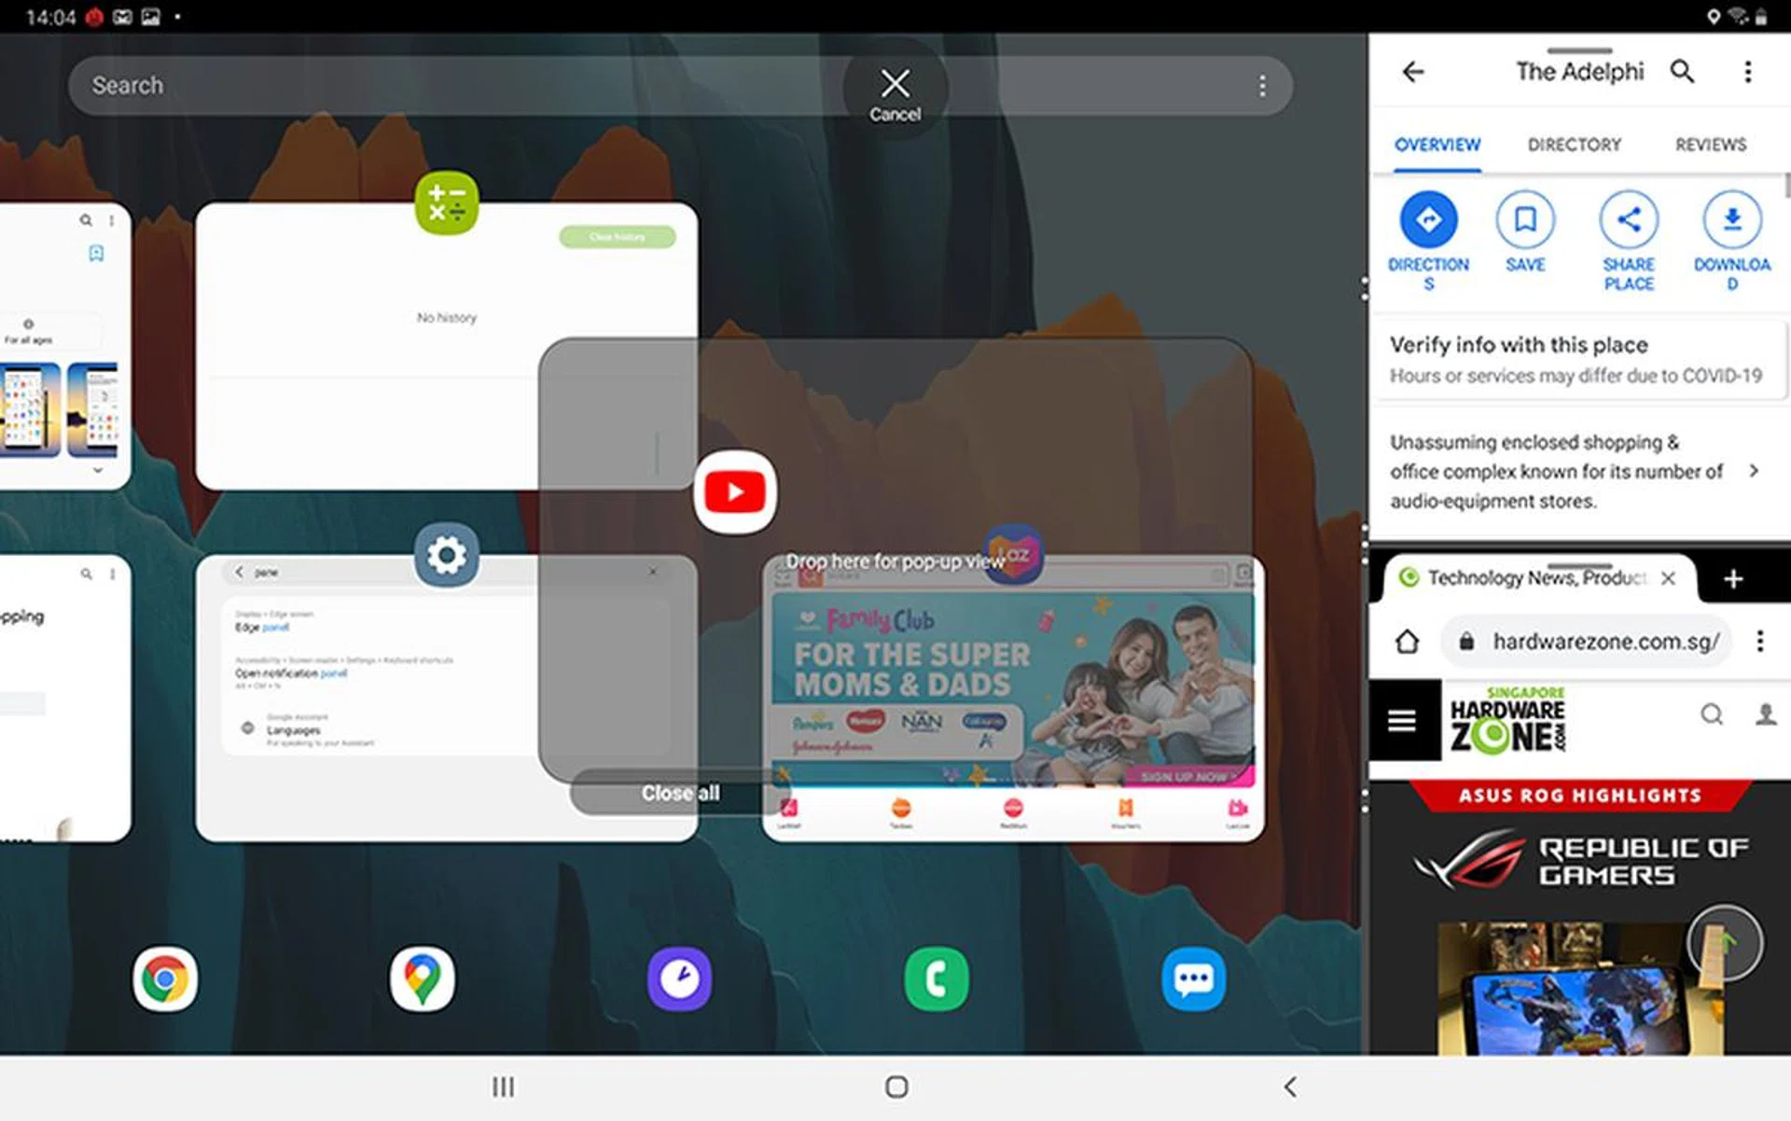This screenshot has height=1121, width=1791.
Task: Open HardwareZone hamburger menu
Action: tap(1402, 720)
